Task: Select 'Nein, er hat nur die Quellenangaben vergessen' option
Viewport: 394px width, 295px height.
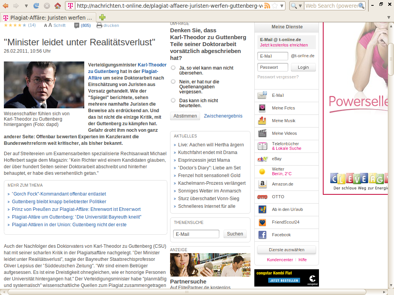Action: (x=173, y=81)
